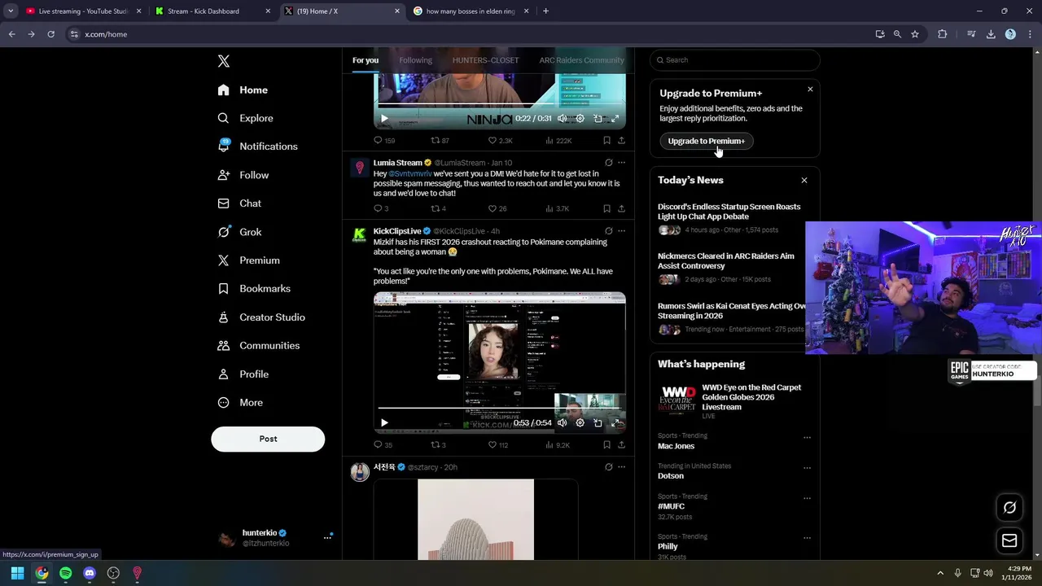Toggle picture-in-picture on KickClipsLive video
The width and height of the screenshot is (1042, 586).
(598, 423)
